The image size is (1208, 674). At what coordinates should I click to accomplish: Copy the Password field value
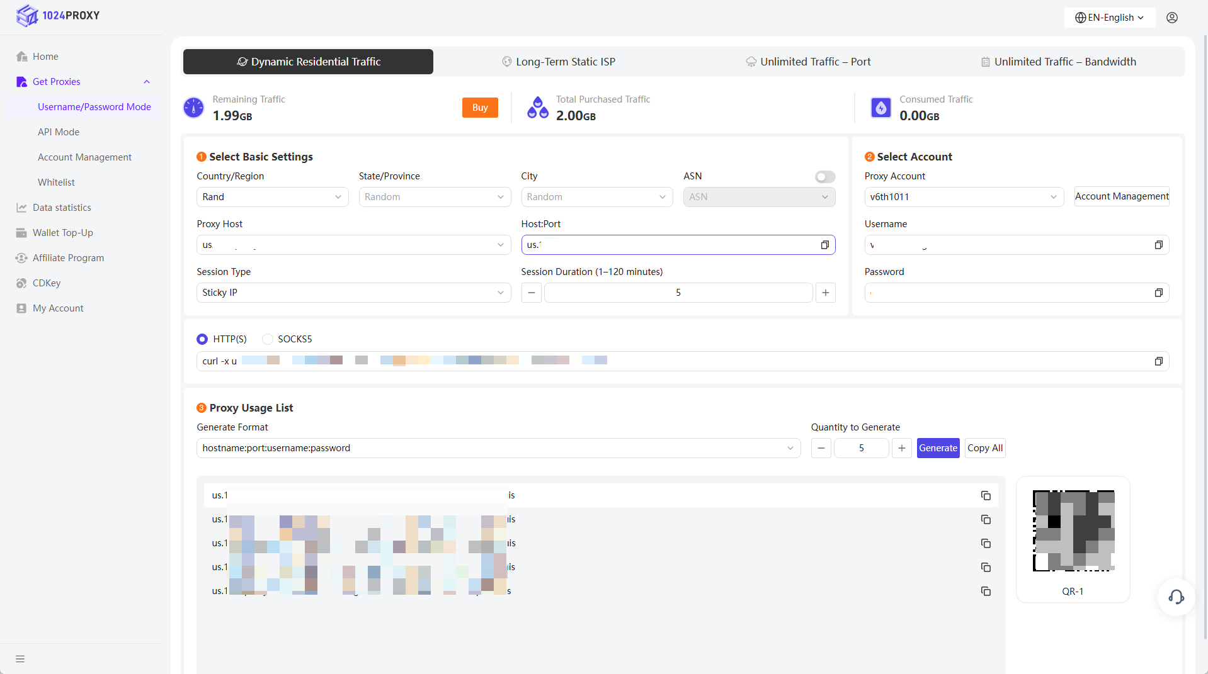click(1158, 293)
